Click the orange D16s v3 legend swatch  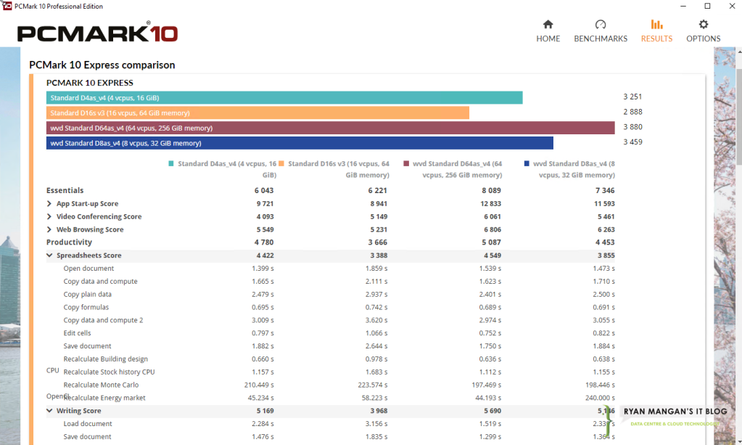pyautogui.click(x=281, y=164)
